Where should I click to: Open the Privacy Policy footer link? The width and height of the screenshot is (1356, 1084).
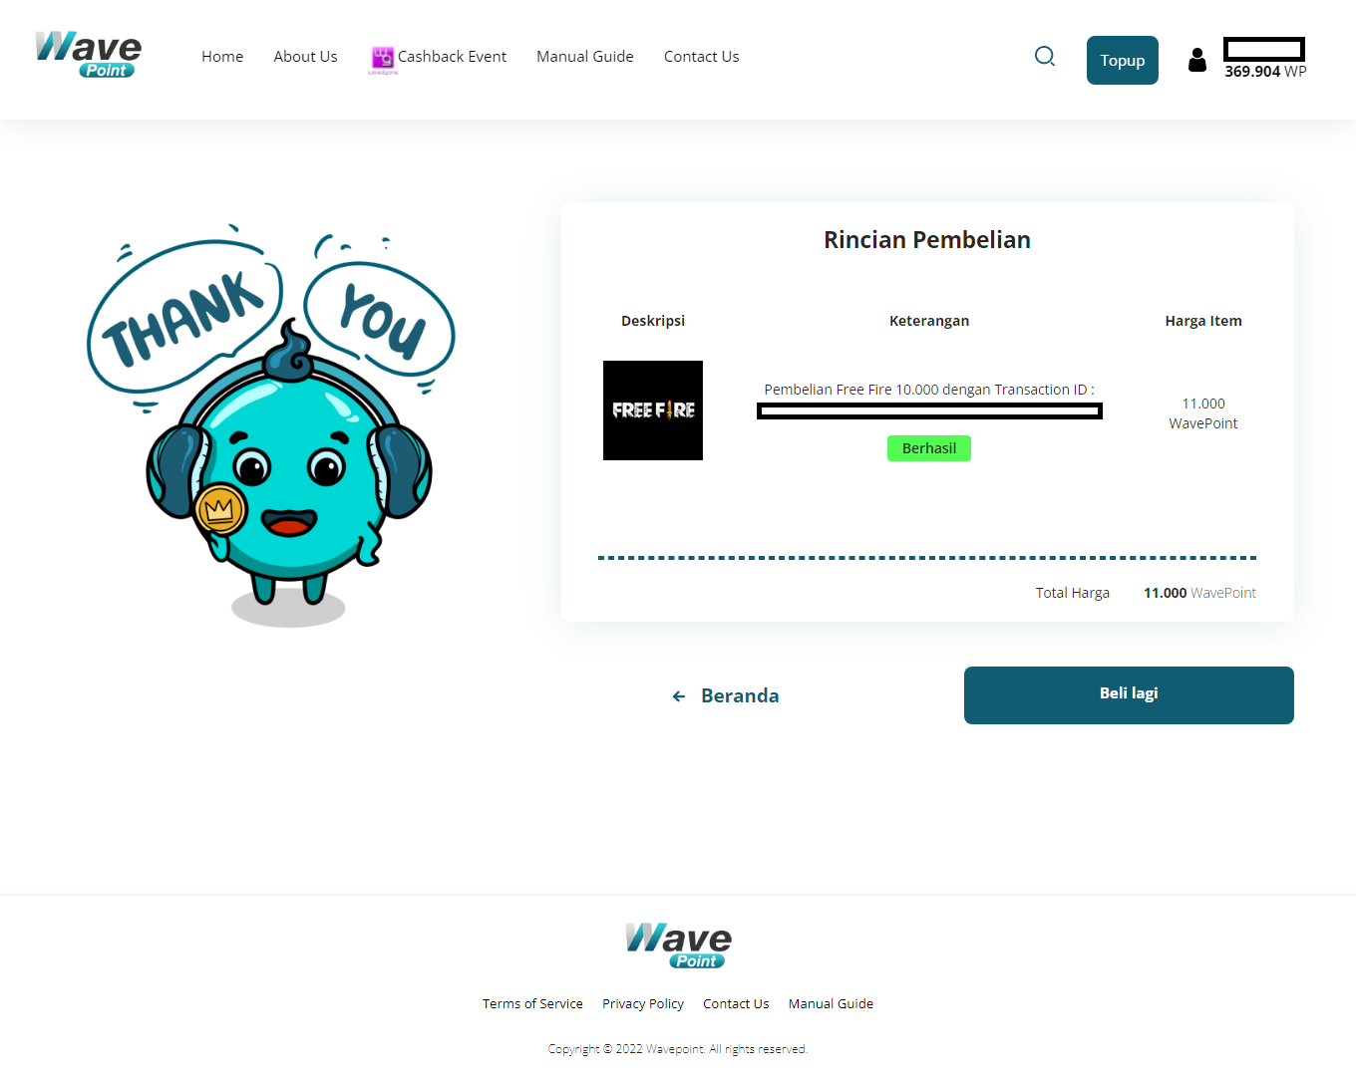pyautogui.click(x=643, y=1003)
